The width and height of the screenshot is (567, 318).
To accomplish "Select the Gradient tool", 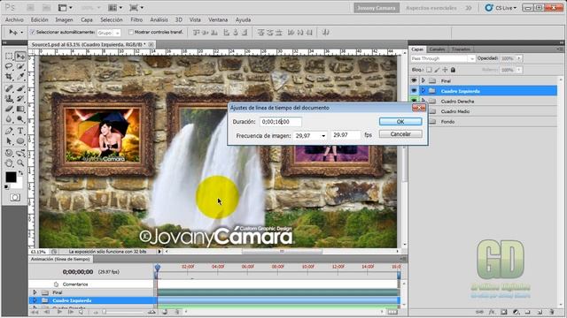I will coord(20,109).
